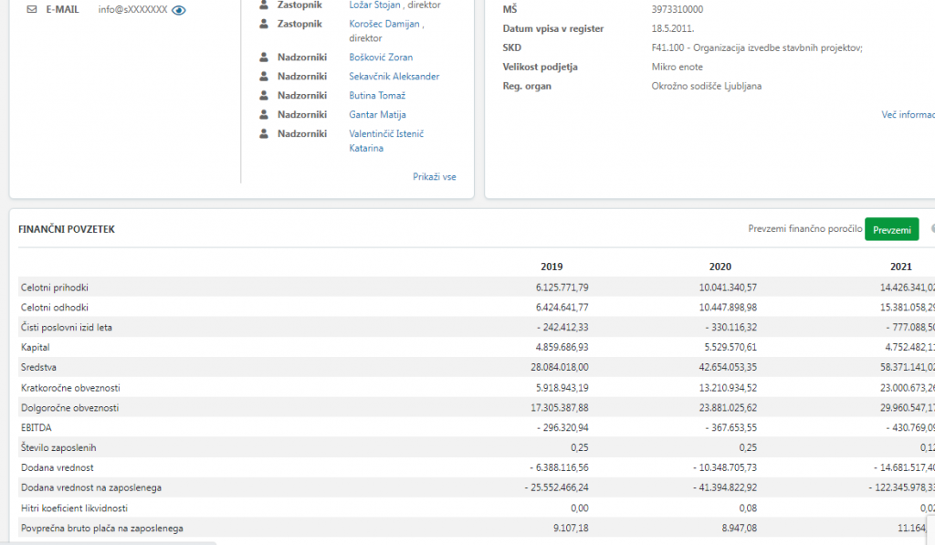Open Korošec Damijan's profile link
The height and width of the screenshot is (545, 935).
point(383,24)
